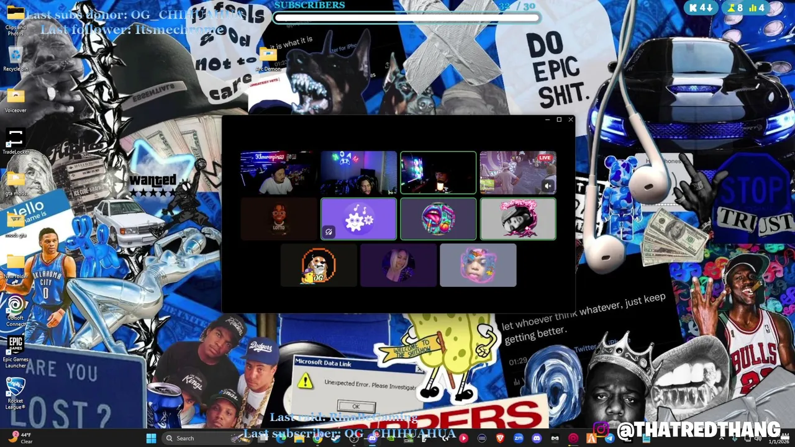Launch Rocket League from the desktop

pyautogui.click(x=16, y=394)
